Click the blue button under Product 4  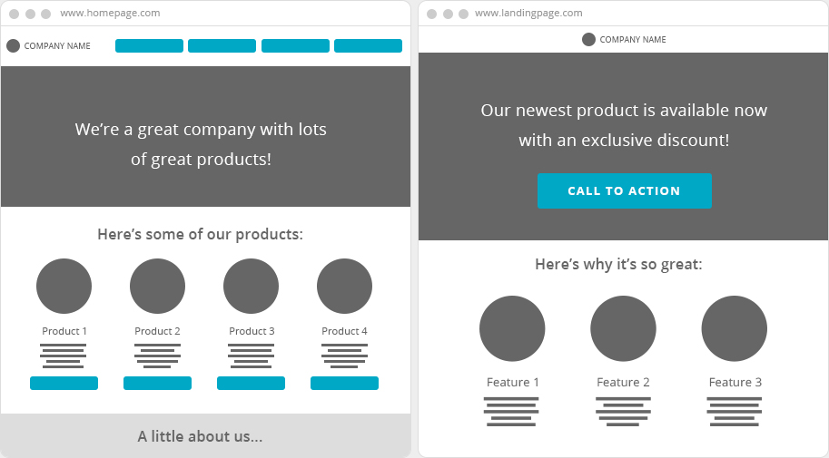pos(344,384)
